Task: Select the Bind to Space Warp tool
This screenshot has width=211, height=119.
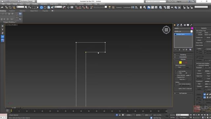Action: (14, 7)
